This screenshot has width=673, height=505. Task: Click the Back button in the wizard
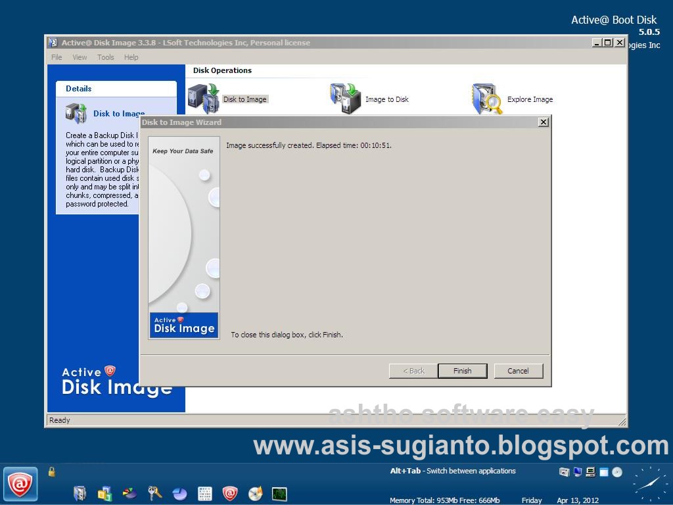tap(412, 370)
